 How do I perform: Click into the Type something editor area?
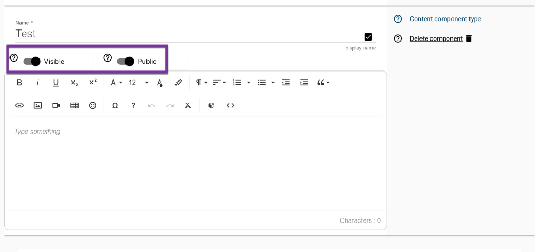point(195,164)
